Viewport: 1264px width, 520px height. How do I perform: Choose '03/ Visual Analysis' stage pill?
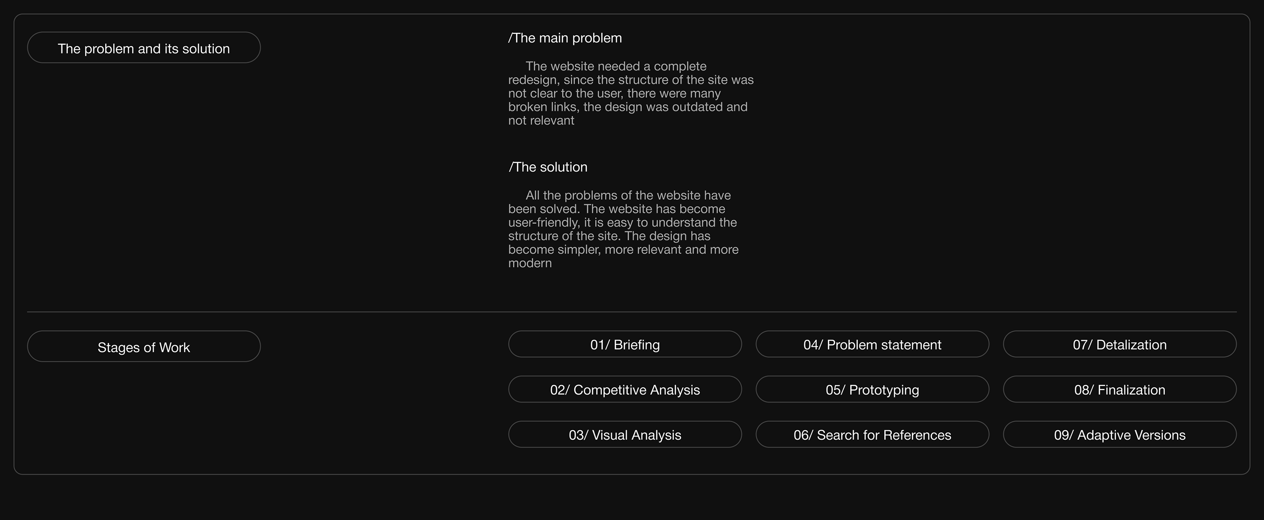pyautogui.click(x=625, y=435)
